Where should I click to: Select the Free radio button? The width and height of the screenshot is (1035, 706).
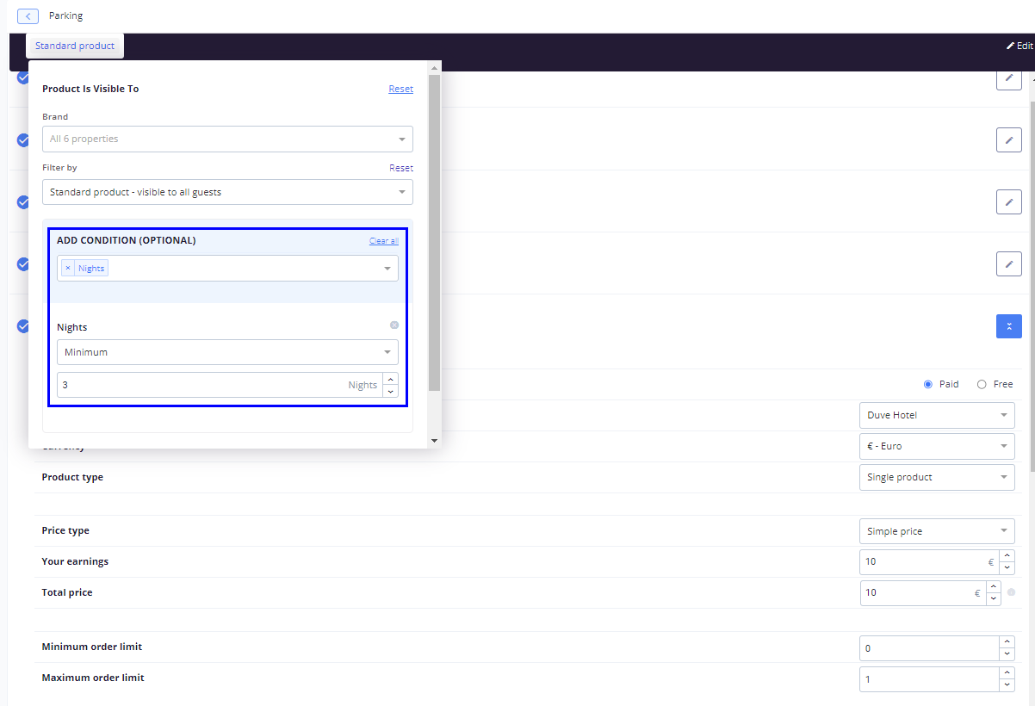[982, 384]
